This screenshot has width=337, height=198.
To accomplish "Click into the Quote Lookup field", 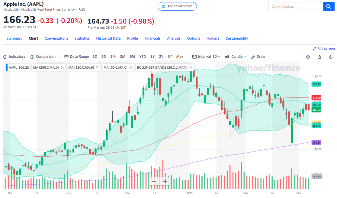I will click(296, 6).
